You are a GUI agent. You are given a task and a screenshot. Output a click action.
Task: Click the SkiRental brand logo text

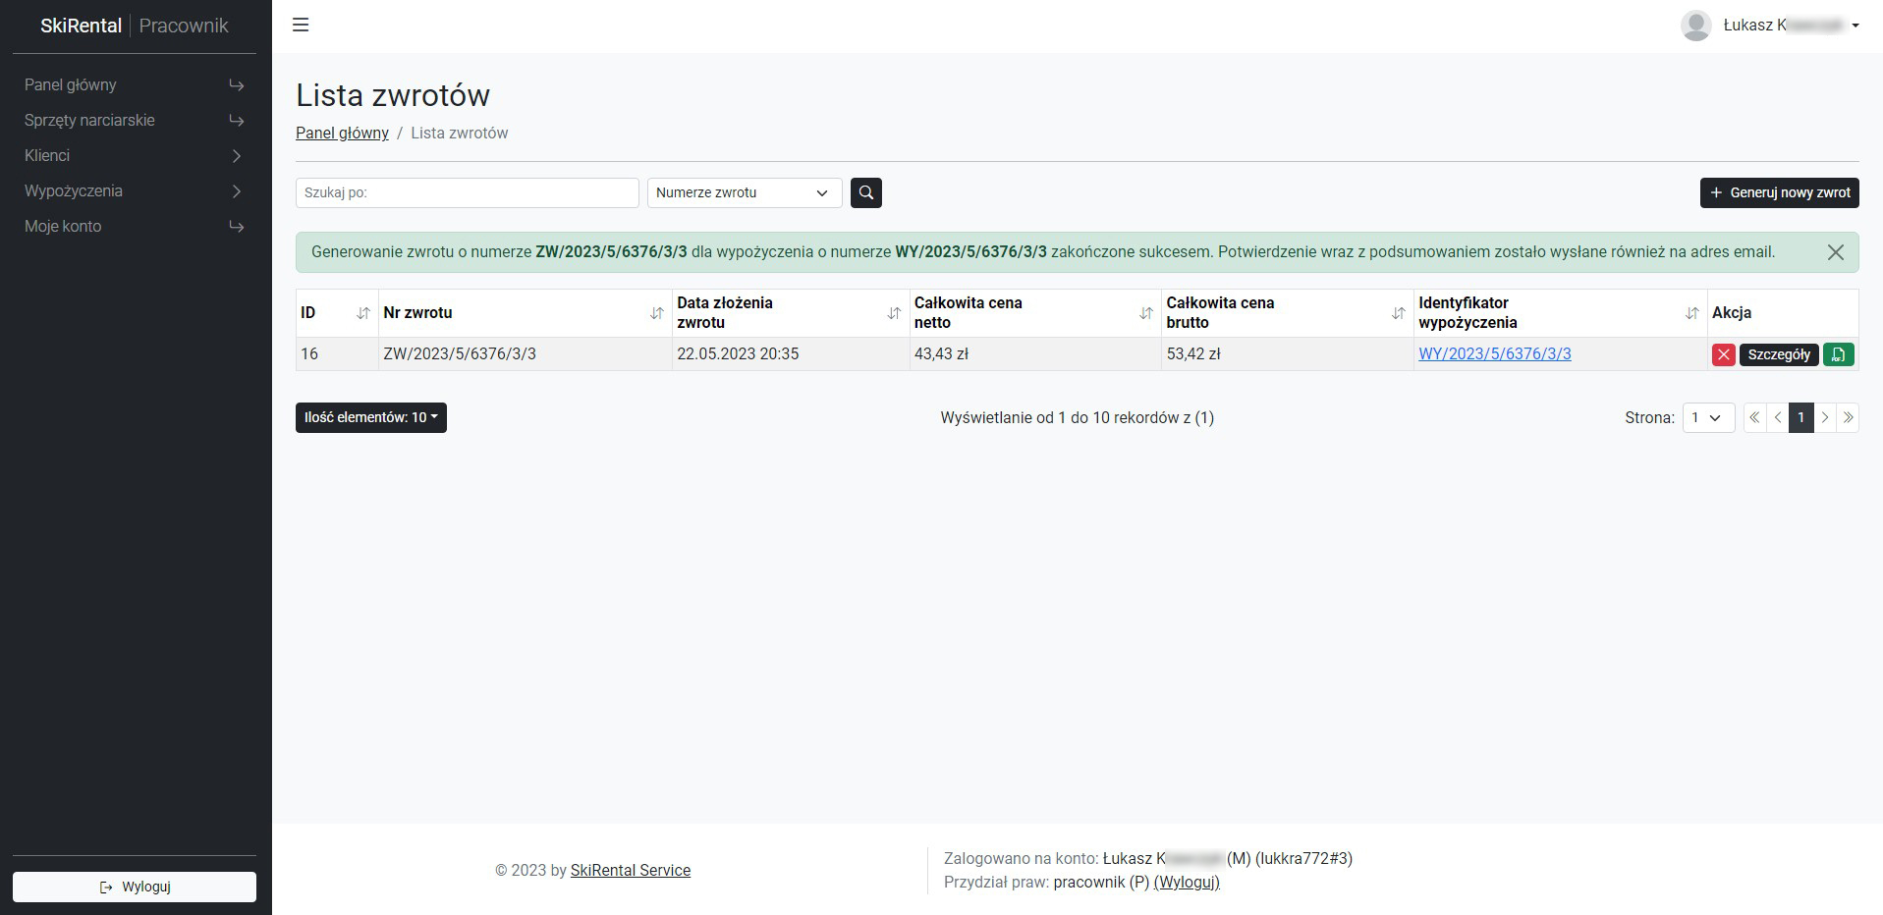(x=81, y=26)
